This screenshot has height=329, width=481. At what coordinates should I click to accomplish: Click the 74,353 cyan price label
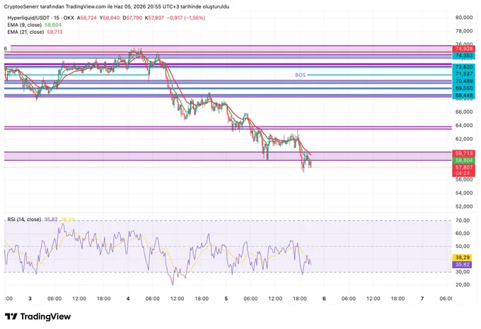click(x=463, y=56)
